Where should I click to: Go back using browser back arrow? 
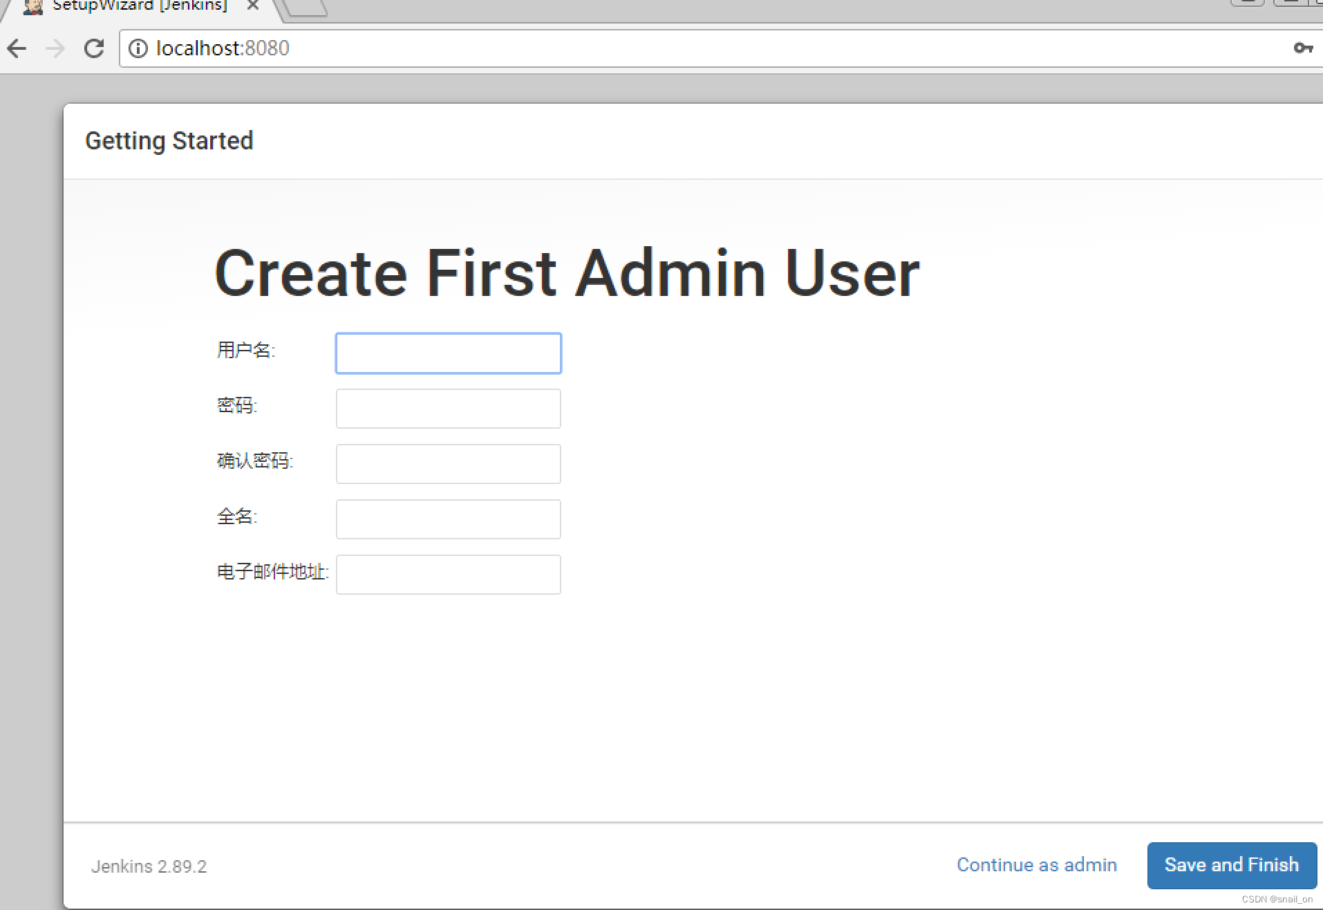click(17, 48)
